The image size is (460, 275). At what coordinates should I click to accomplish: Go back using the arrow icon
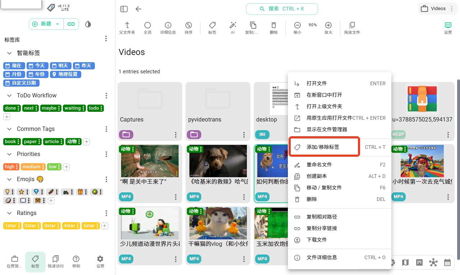(138, 9)
